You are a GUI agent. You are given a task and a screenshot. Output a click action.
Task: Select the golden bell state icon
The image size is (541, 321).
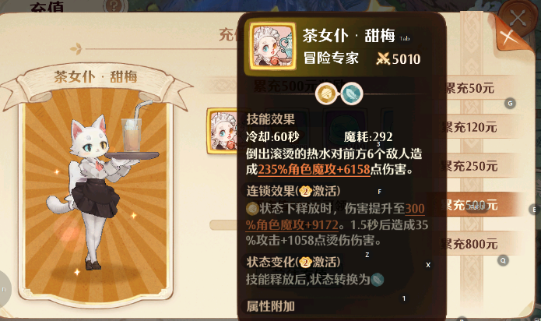click(x=325, y=93)
